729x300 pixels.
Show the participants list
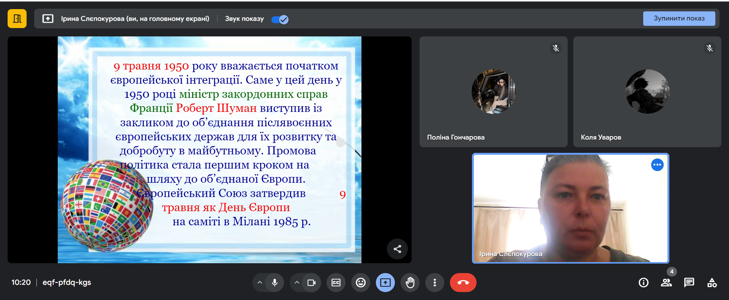[x=666, y=283]
